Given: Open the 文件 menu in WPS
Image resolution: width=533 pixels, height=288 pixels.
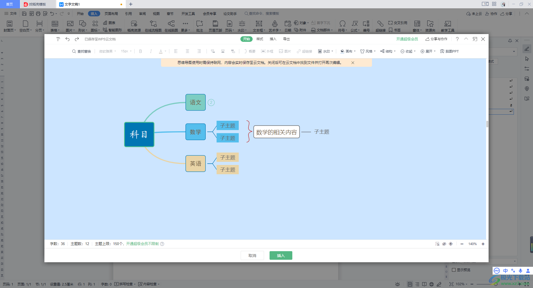Looking at the screenshot, I should point(11,14).
